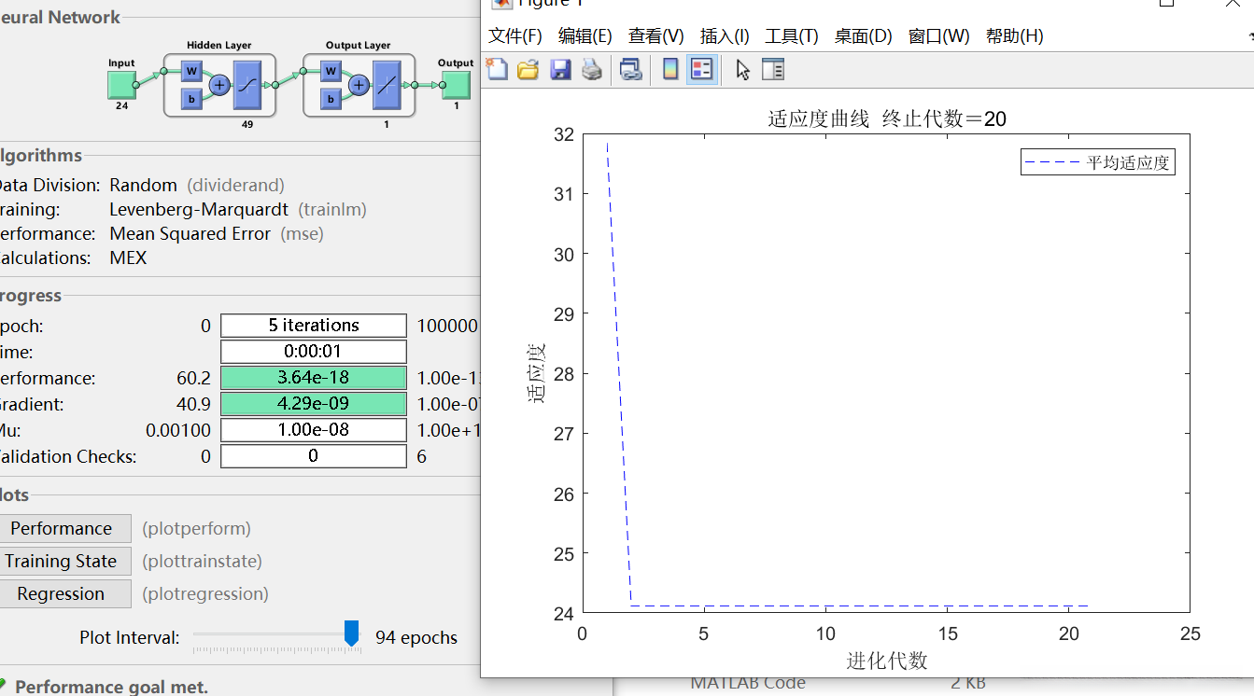This screenshot has width=1254, height=696.
Task: Click the Output Layer weight W block
Action: 331,71
